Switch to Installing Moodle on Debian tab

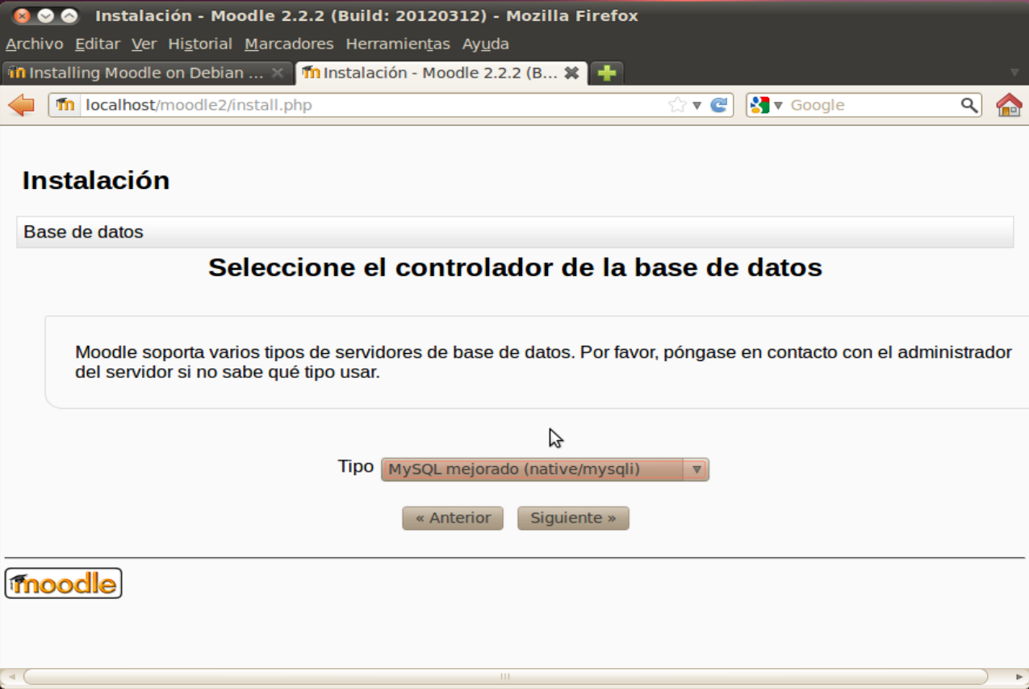[x=145, y=73]
